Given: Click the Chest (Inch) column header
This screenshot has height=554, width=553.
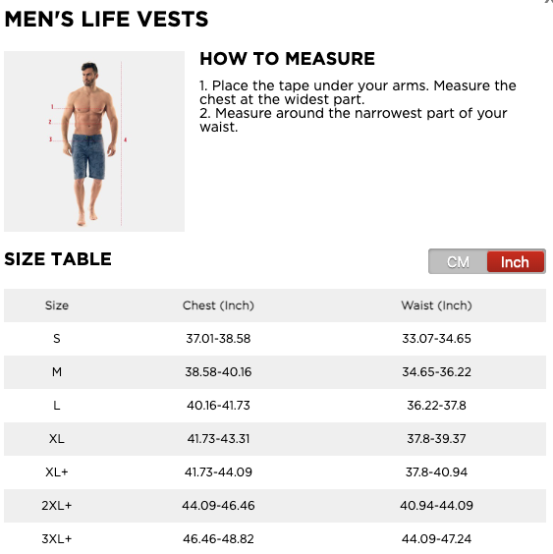Looking at the screenshot, I should coord(218,305).
